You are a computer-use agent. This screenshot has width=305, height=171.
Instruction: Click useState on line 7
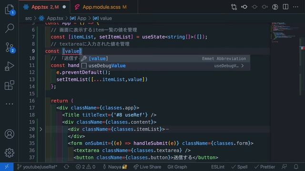(153, 37)
